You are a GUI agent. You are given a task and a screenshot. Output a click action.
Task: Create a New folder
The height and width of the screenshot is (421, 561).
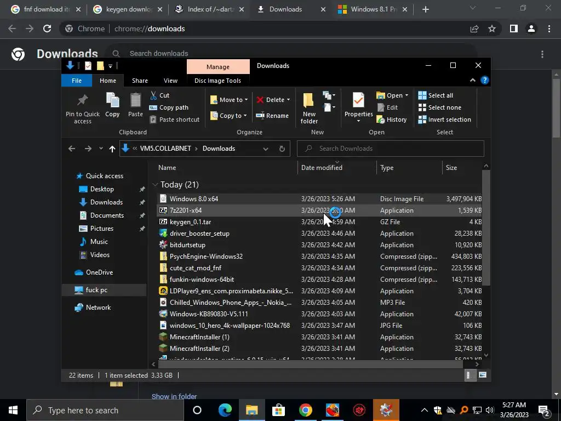point(309,109)
